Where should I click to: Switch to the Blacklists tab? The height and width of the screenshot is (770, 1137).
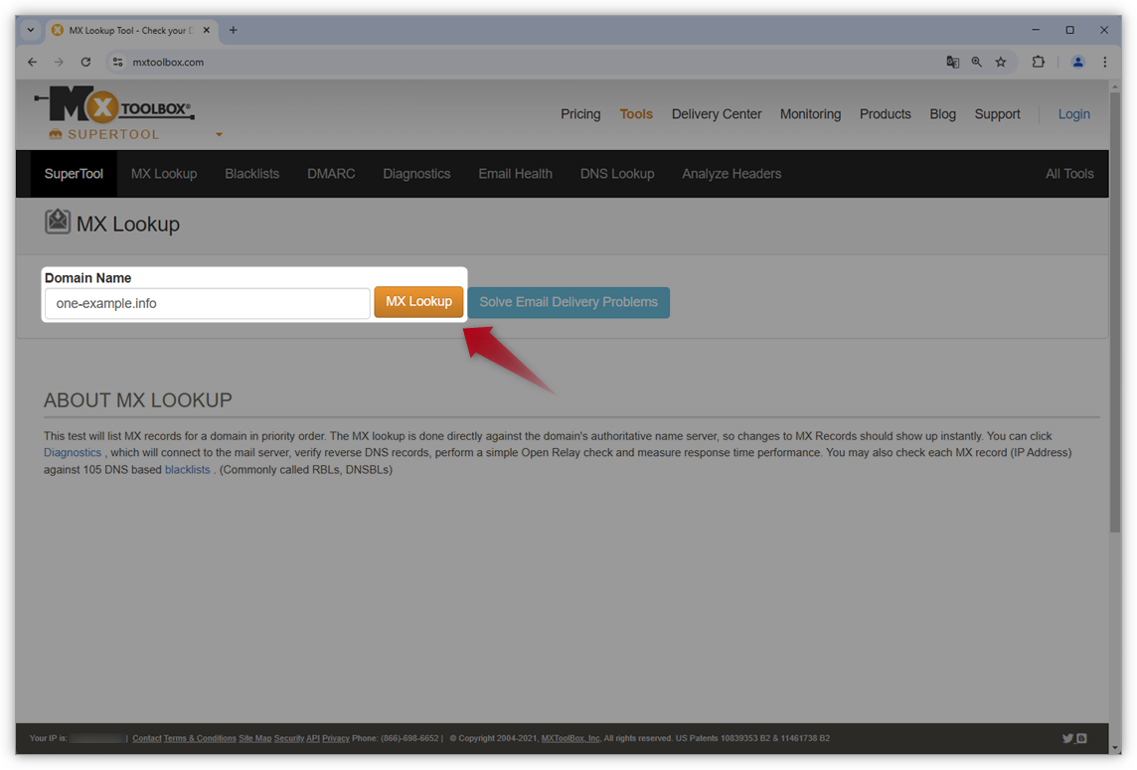tap(251, 173)
